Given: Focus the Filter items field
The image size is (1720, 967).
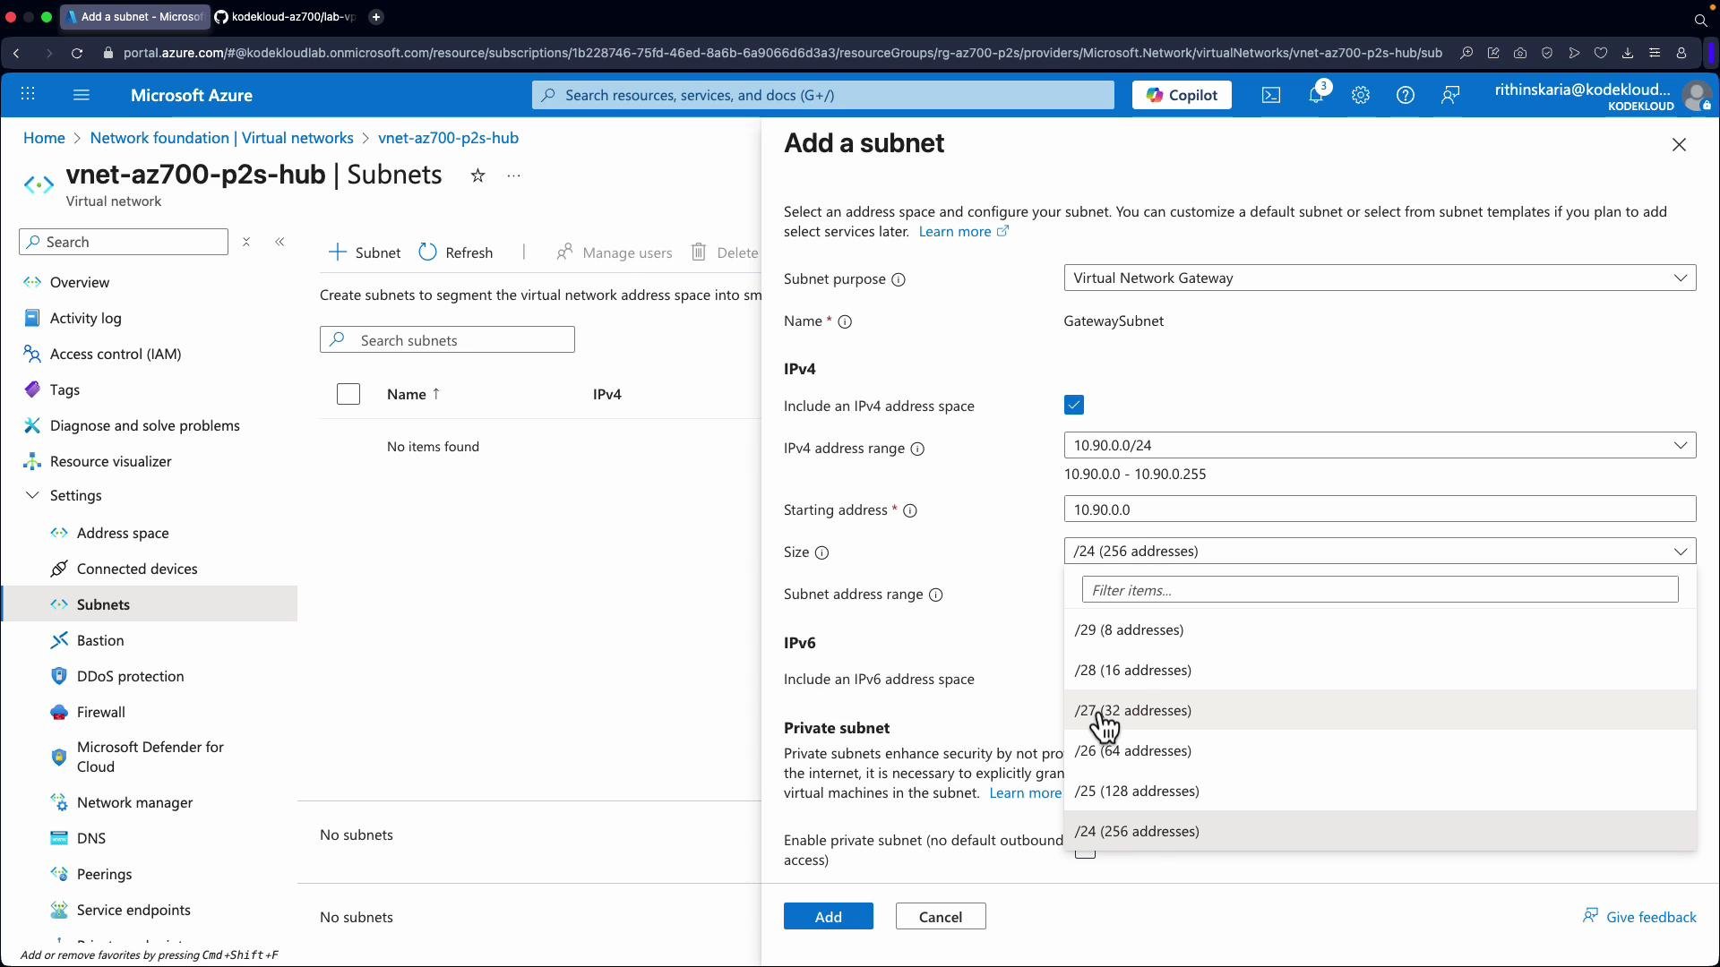Looking at the screenshot, I should tap(1380, 589).
